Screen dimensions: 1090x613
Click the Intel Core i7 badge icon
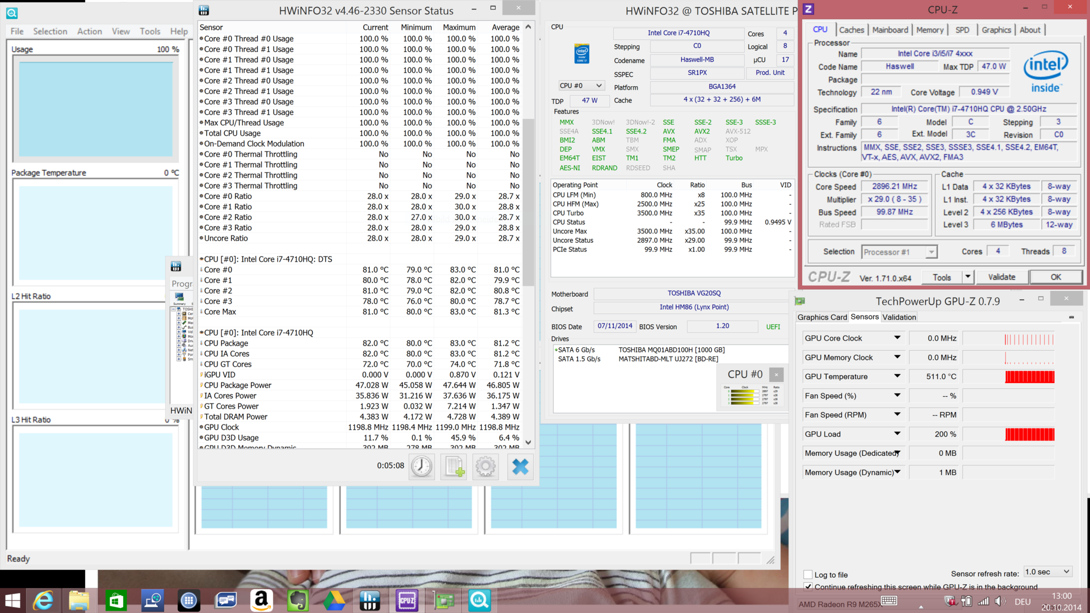point(582,54)
